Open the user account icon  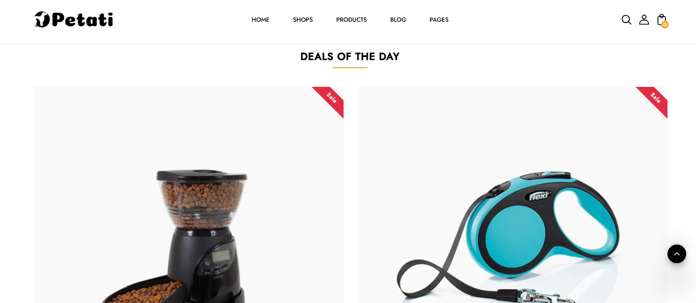pos(644,20)
